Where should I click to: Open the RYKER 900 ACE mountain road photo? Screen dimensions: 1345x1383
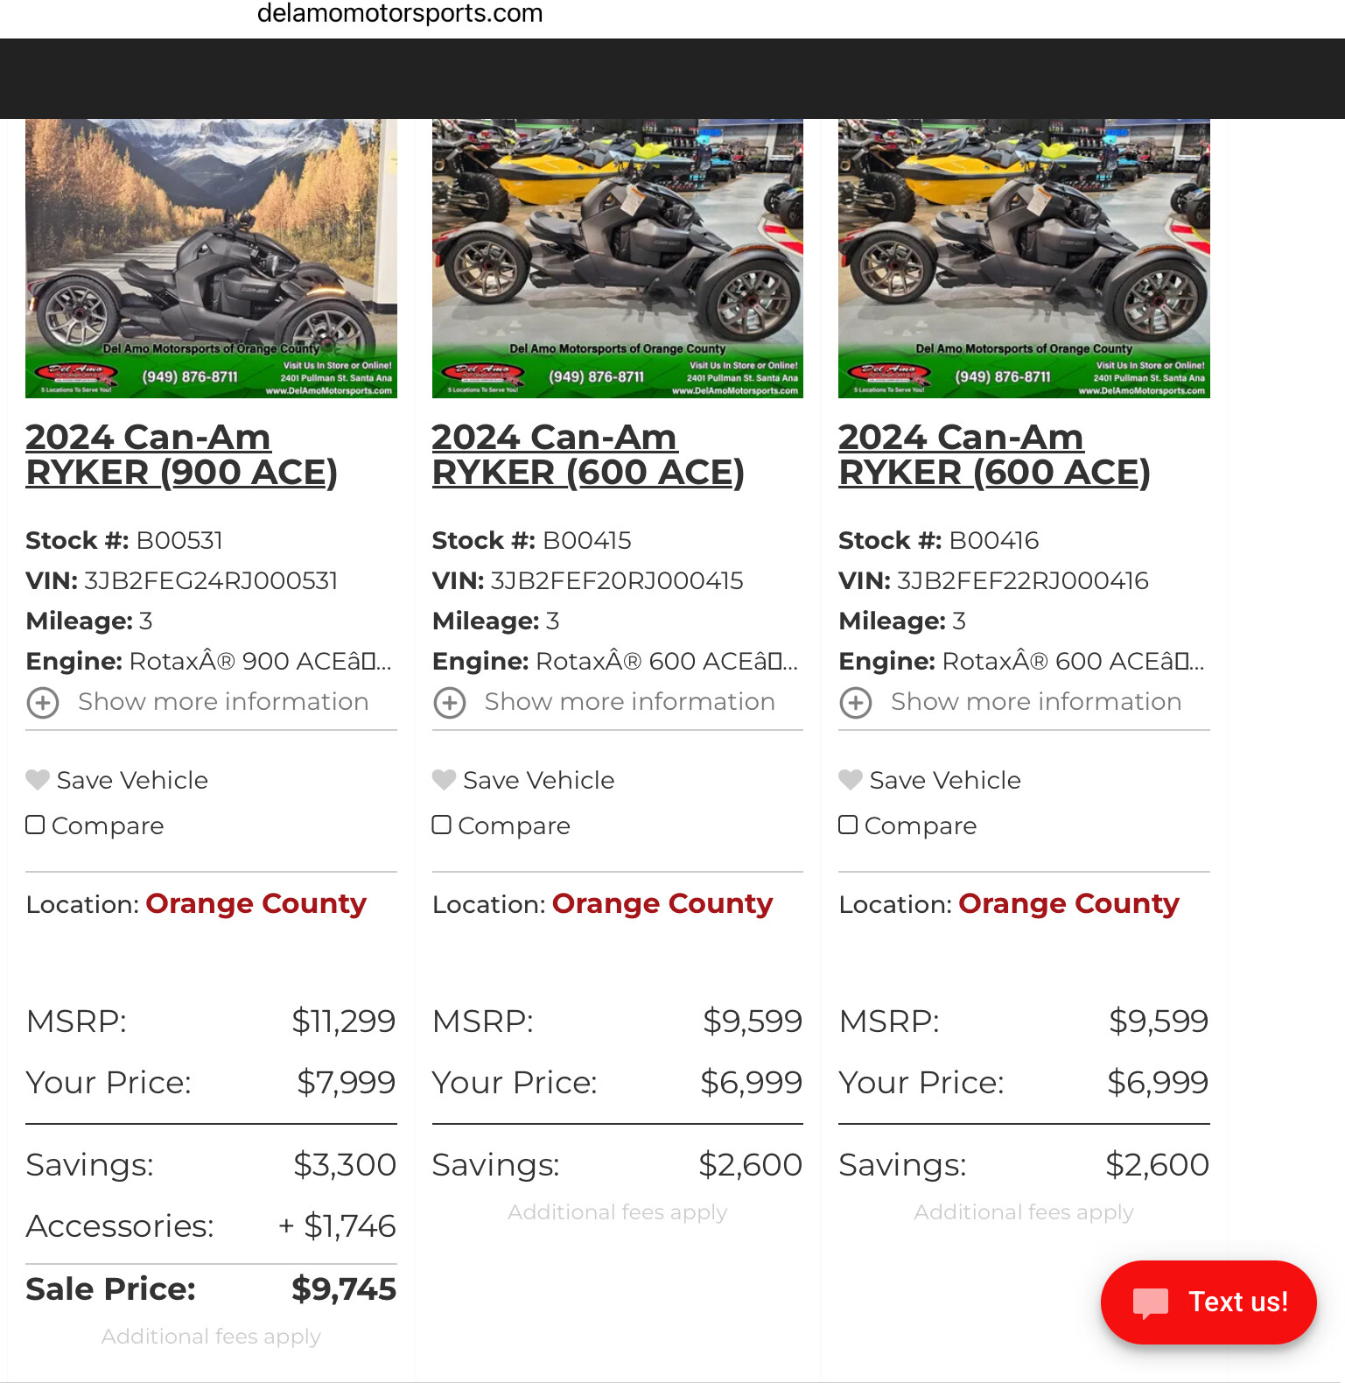click(211, 258)
